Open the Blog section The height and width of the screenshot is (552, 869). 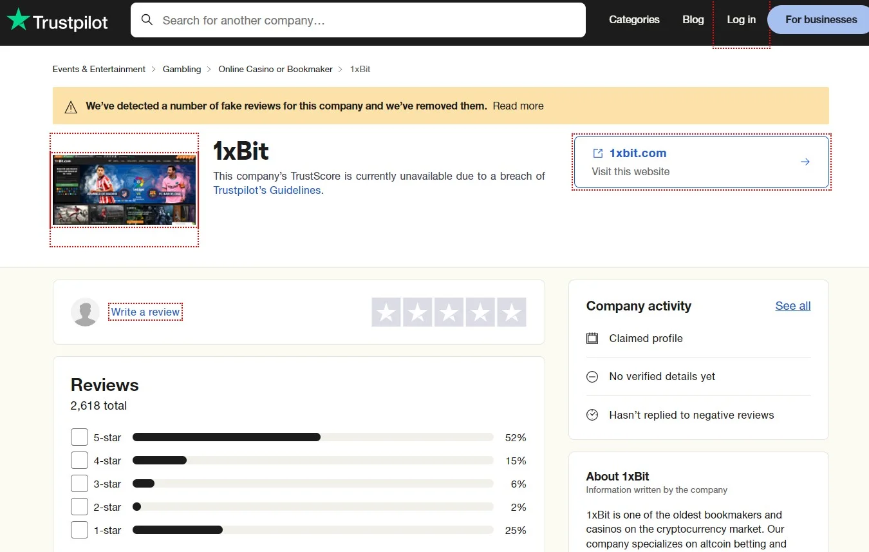point(693,20)
